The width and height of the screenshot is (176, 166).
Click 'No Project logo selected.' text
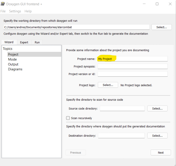(136, 85)
